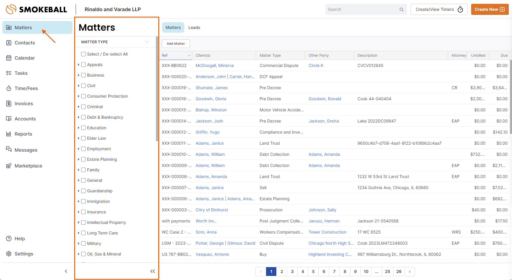Viewport: 512px width, 280px height.
Task: Click the stopwatch icon in Create/View Timers
Action: (x=460, y=9)
